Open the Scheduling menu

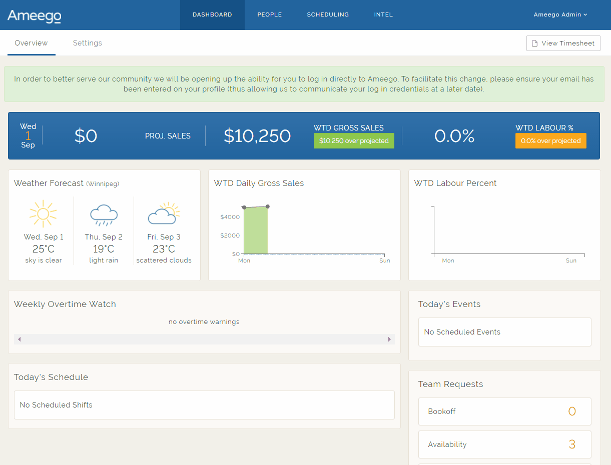(x=328, y=15)
